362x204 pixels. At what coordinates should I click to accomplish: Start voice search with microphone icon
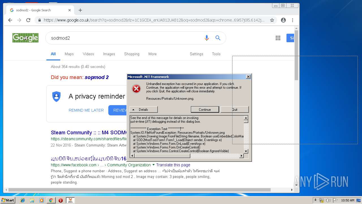pos(207,38)
